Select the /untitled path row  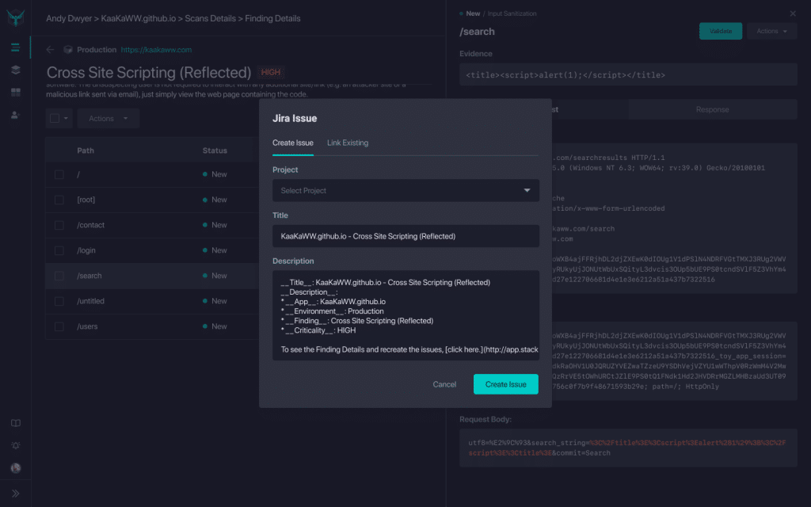pos(152,301)
